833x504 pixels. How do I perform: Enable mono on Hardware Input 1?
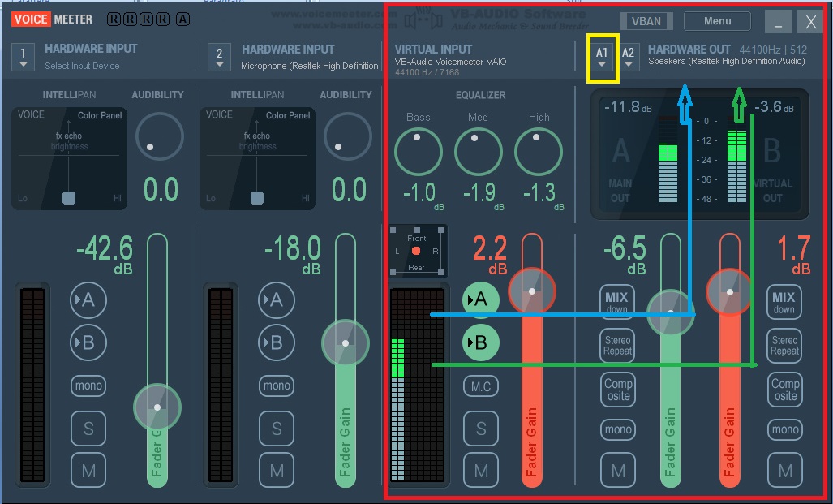tap(88, 386)
